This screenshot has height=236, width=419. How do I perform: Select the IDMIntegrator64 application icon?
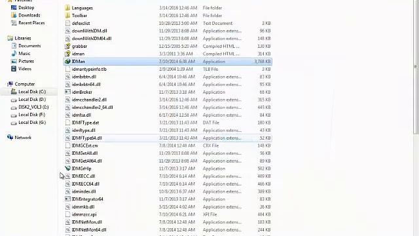point(67,199)
